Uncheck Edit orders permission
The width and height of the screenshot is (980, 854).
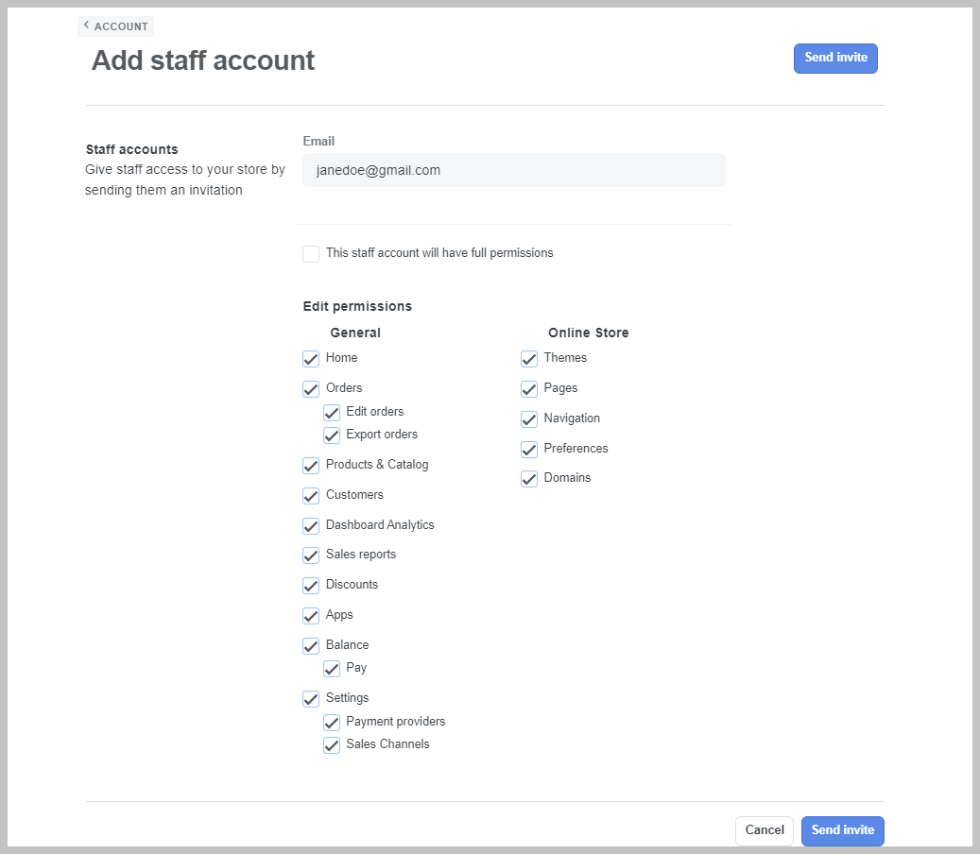[332, 412]
